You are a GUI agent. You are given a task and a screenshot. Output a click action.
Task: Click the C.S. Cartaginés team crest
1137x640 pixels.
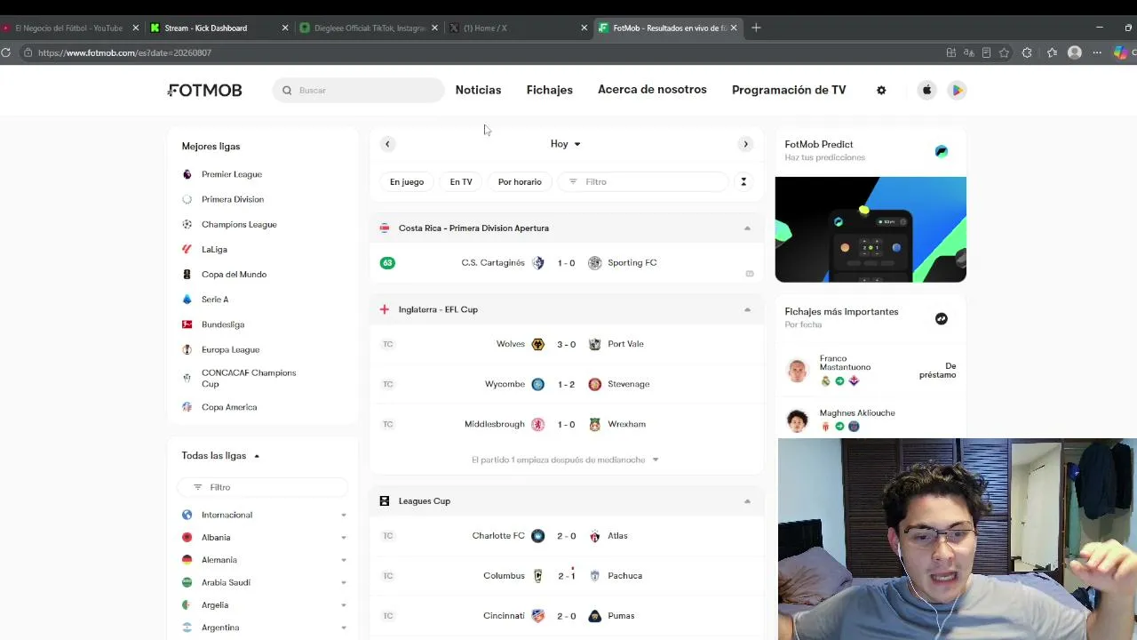tap(537, 263)
